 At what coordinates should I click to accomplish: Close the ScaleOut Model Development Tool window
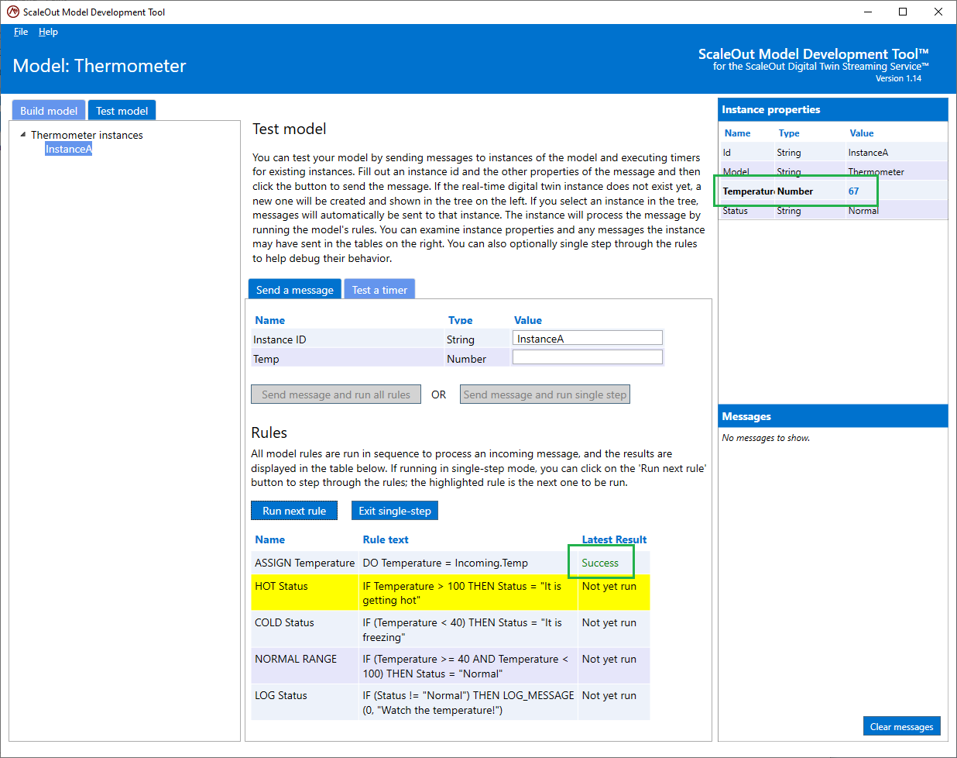(x=938, y=12)
